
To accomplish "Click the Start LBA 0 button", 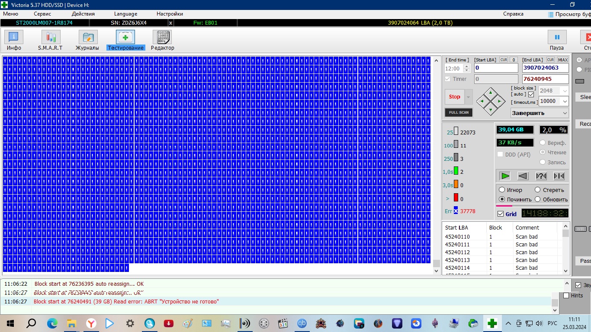I will click(514, 60).
